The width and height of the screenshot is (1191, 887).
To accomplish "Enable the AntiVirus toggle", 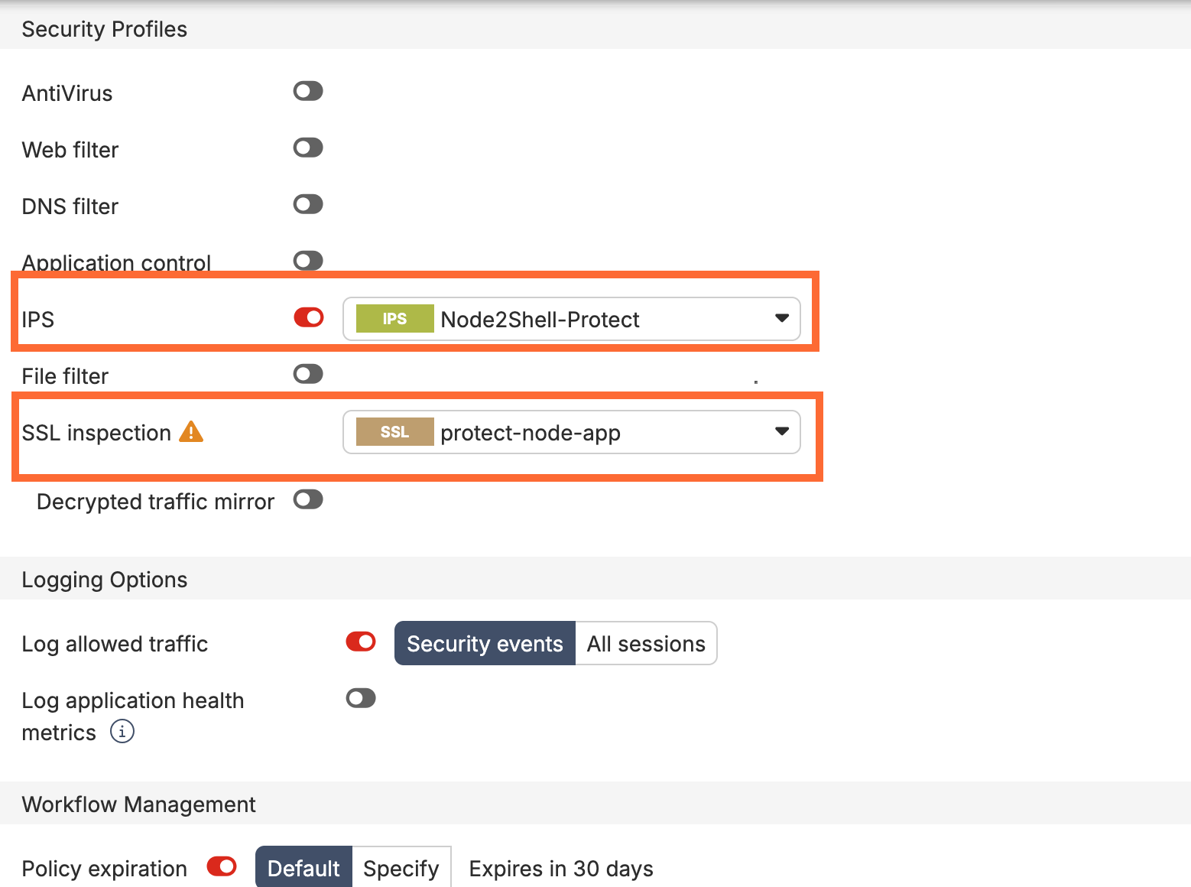I will click(x=308, y=92).
